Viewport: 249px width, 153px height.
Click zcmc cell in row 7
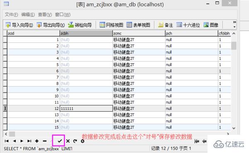[139, 77]
